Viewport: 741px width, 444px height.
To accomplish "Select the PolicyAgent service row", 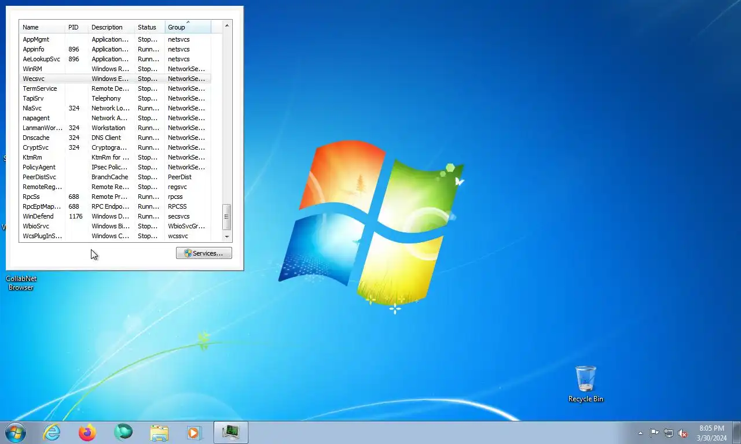I will [115, 167].
